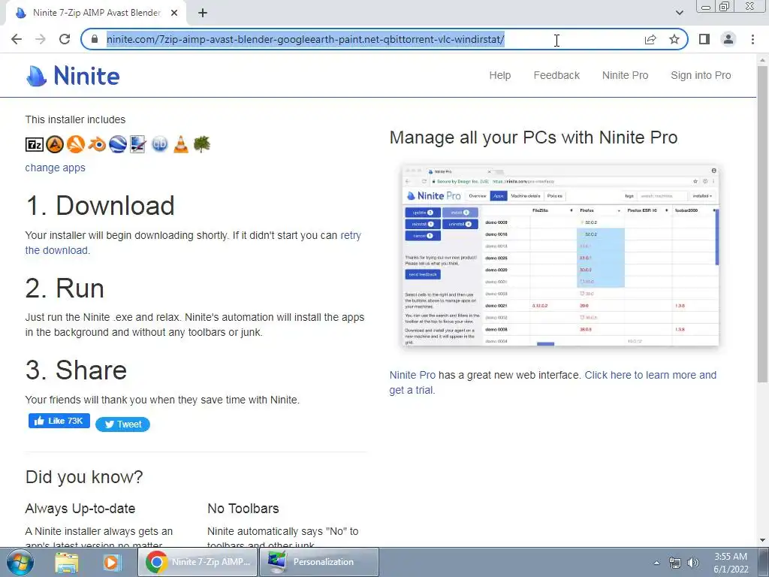This screenshot has width=769, height=577.
Task: Bookmark this page with star icon
Action: 674,39
